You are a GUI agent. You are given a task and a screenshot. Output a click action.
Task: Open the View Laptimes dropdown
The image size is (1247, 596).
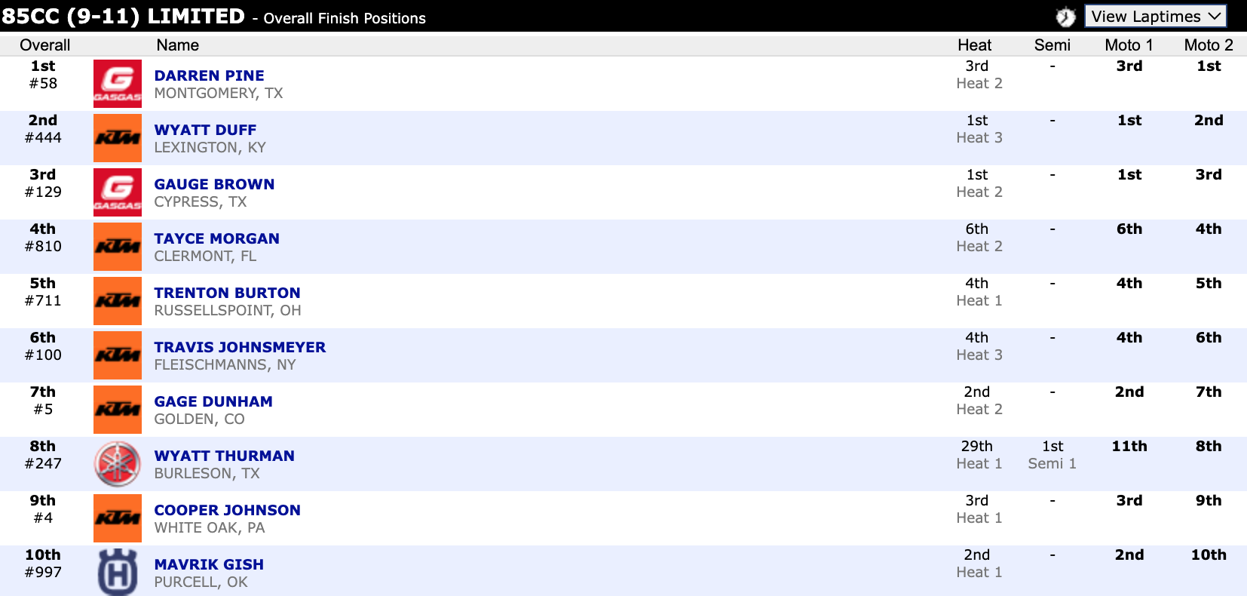point(1155,17)
